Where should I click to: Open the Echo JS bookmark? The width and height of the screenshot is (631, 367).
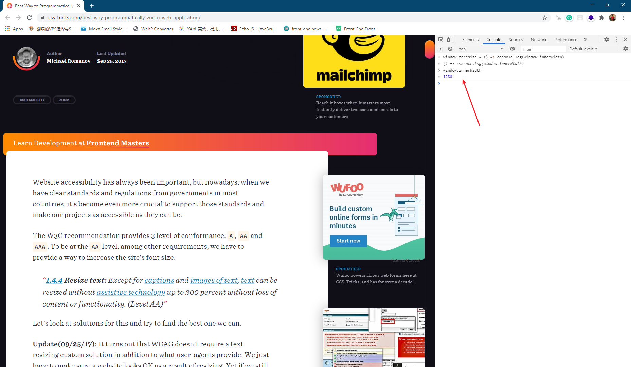click(x=254, y=29)
